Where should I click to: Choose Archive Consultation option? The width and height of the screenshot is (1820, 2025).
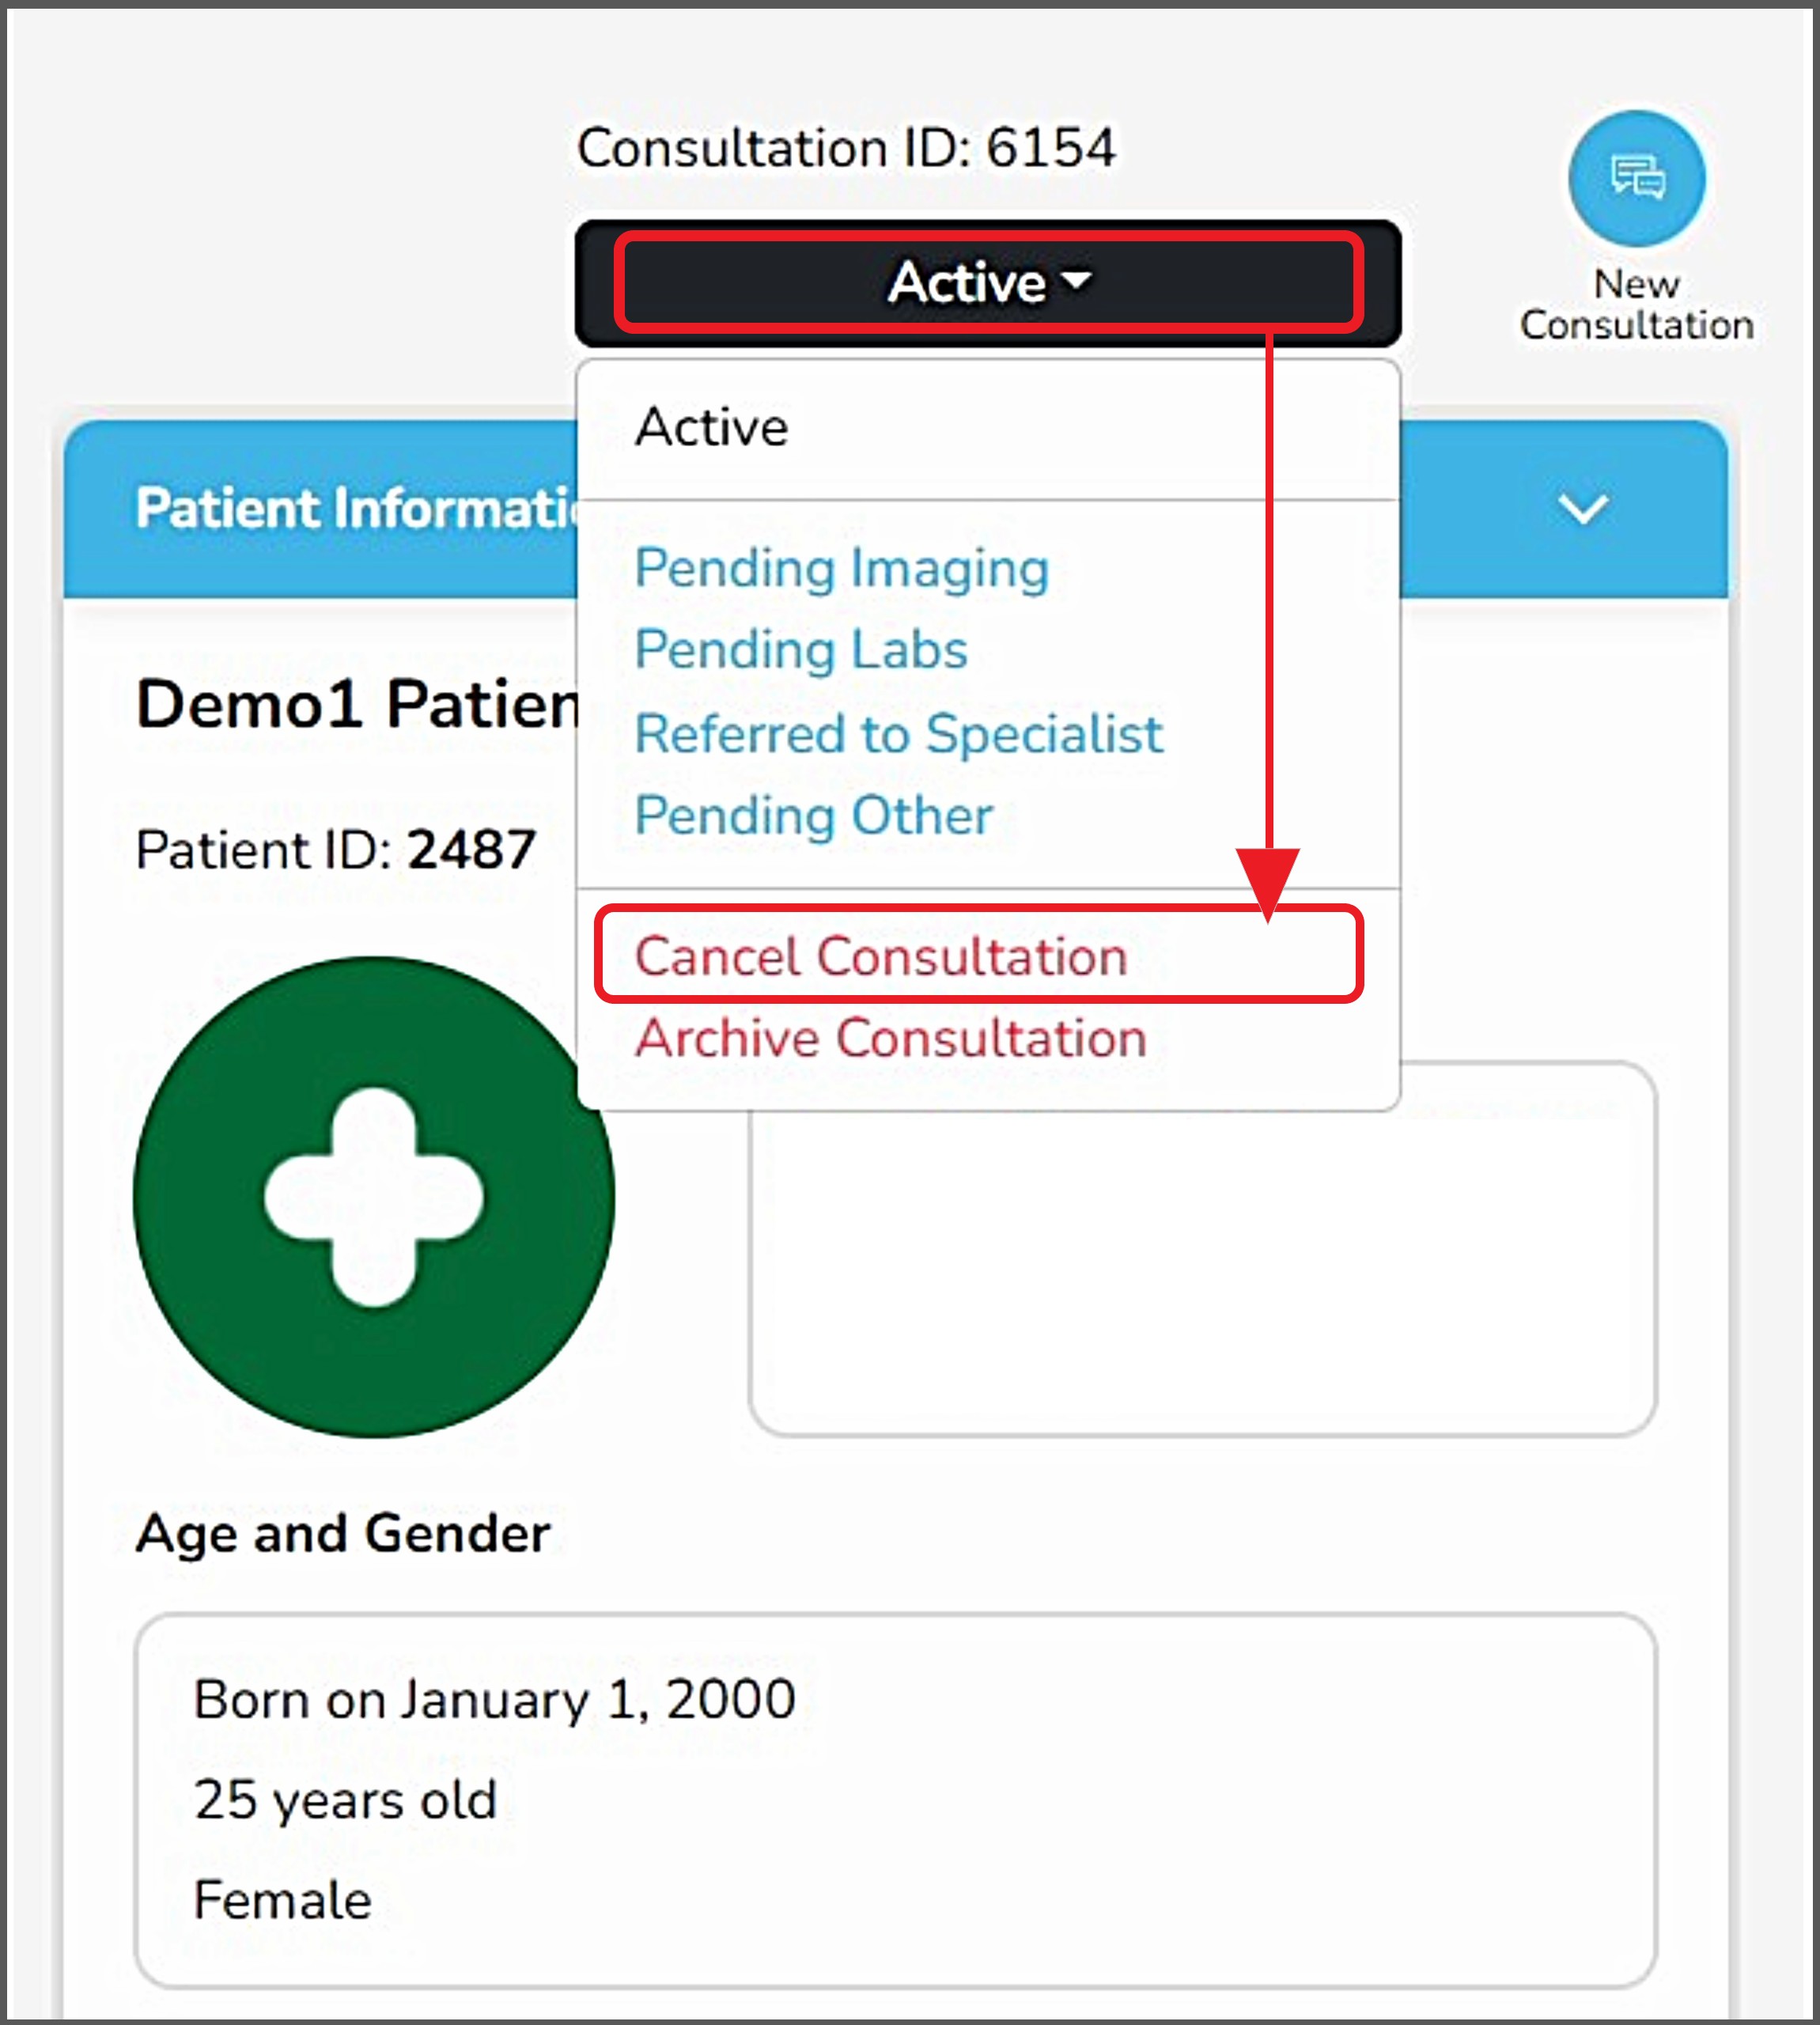890,1037
